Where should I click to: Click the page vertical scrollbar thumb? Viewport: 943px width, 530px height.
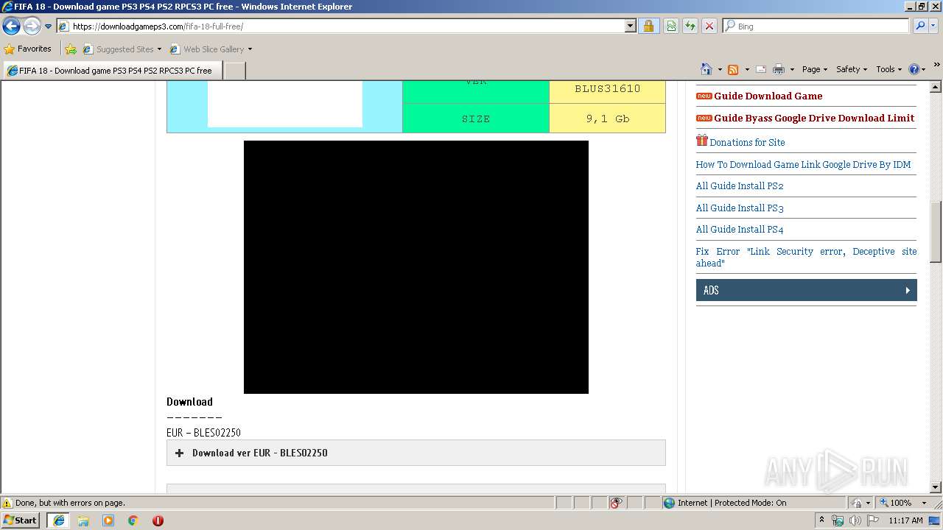click(936, 232)
